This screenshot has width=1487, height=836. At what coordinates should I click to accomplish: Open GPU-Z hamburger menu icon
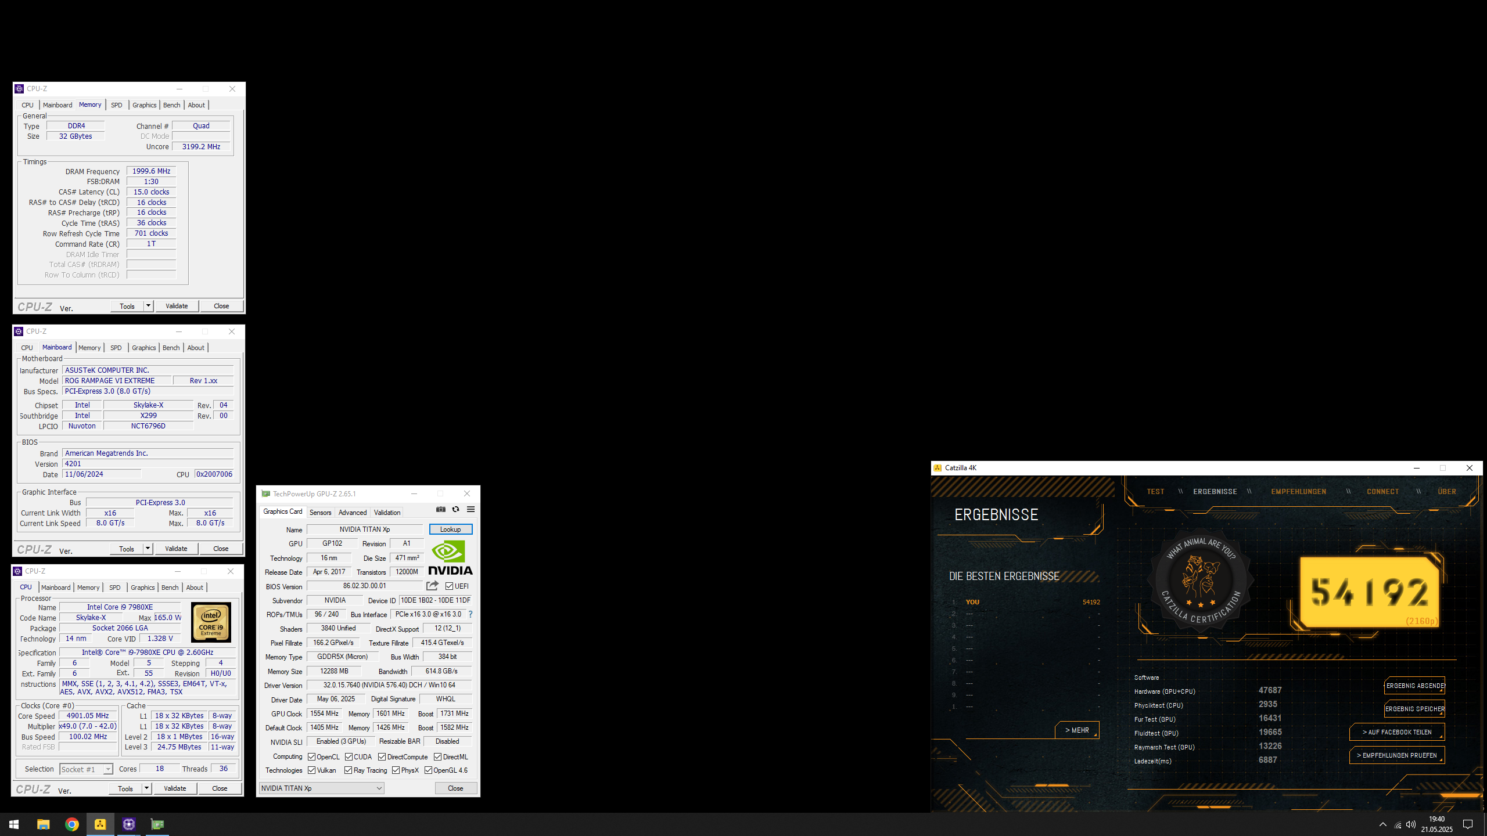(471, 509)
